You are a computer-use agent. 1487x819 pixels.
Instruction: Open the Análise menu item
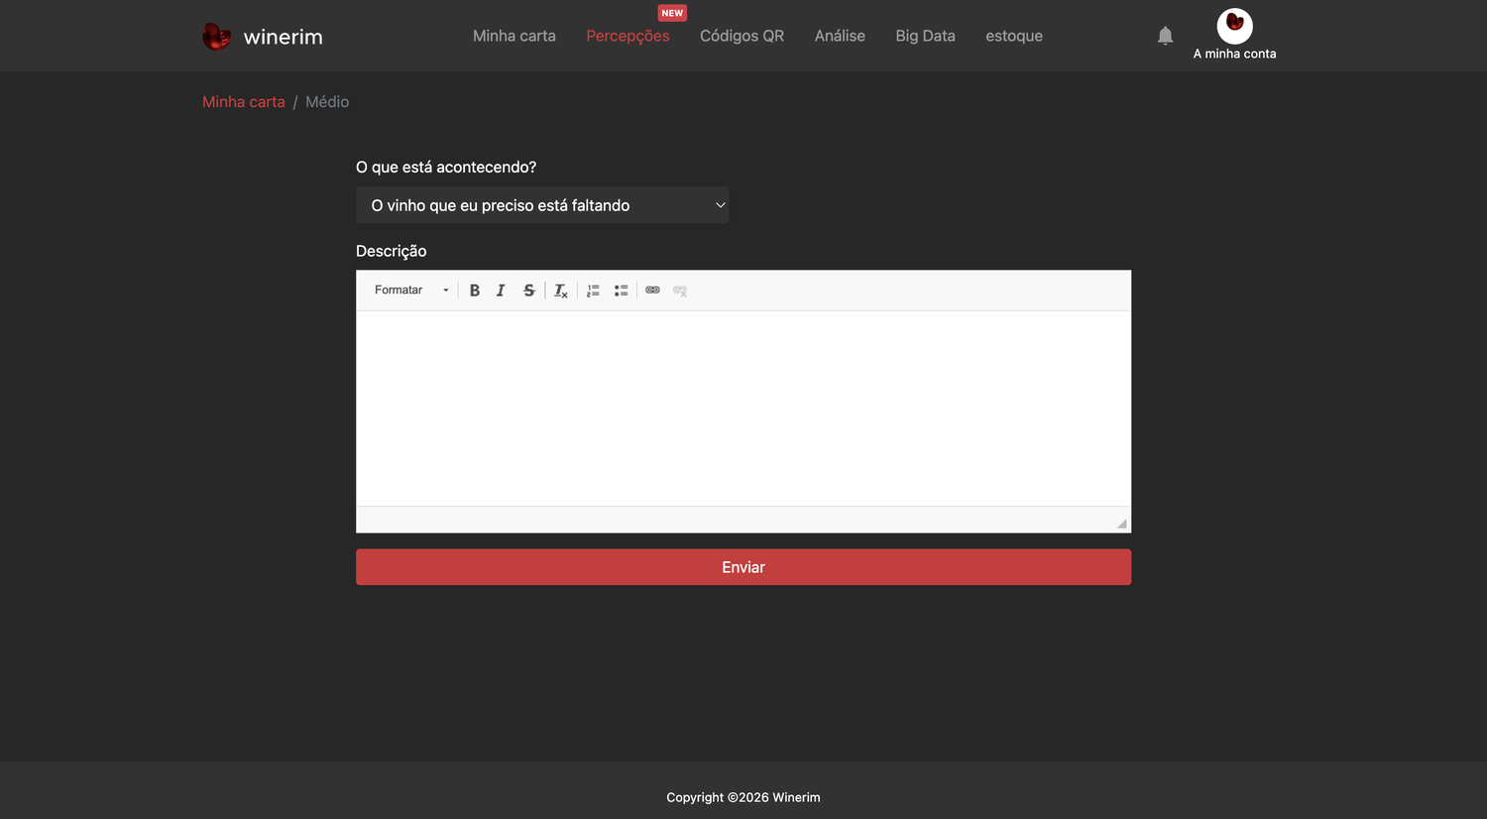pos(840,36)
